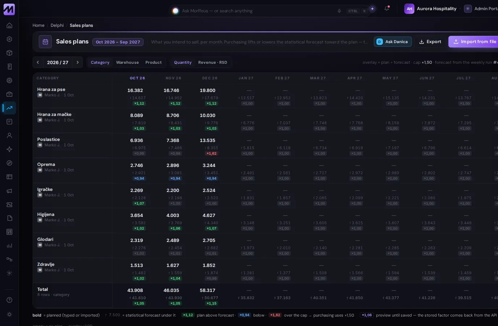Click the Igračke Nov 26 value 2.200

click(173, 191)
